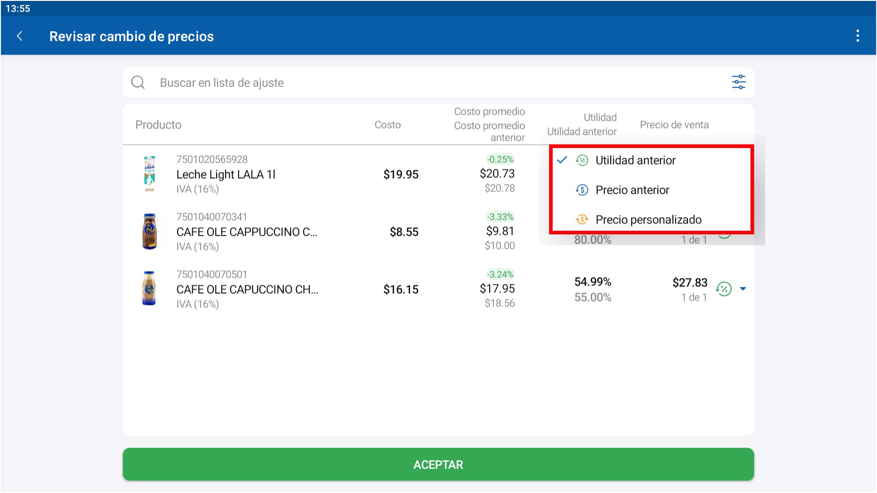877x493 pixels.
Task: Go back using the header arrow
Action: tap(20, 36)
